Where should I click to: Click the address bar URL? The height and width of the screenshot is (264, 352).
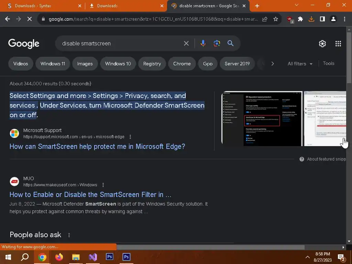(x=153, y=19)
